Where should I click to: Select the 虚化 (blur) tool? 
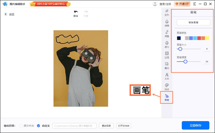(x=167, y=44)
